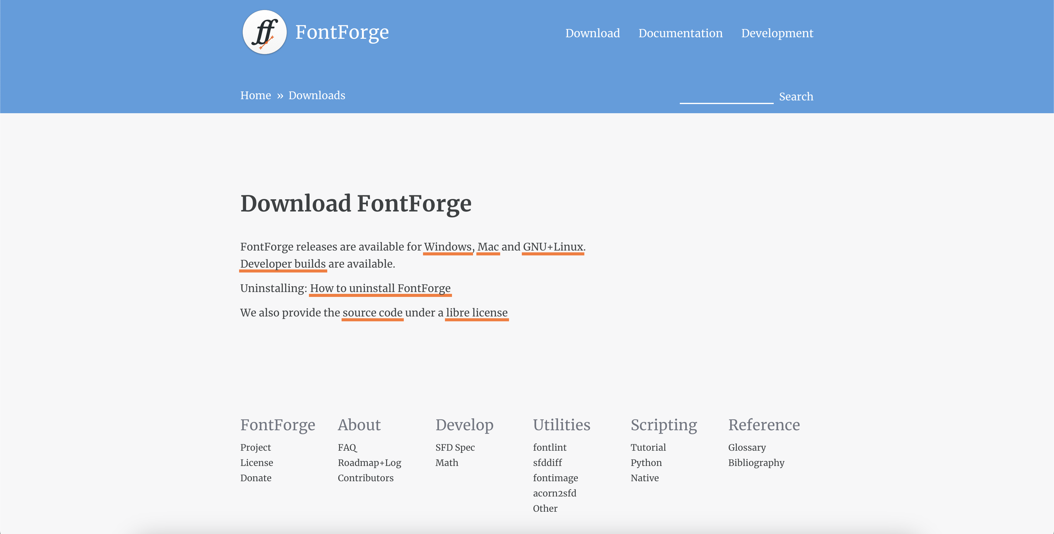Click the About footer heading
Image resolution: width=1054 pixels, height=534 pixels.
(359, 425)
